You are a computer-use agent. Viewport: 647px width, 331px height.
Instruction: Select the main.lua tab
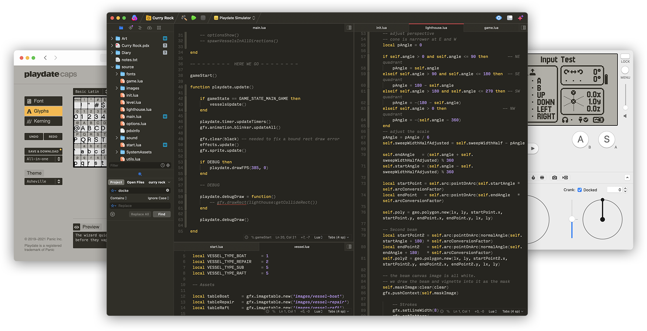[x=259, y=28]
